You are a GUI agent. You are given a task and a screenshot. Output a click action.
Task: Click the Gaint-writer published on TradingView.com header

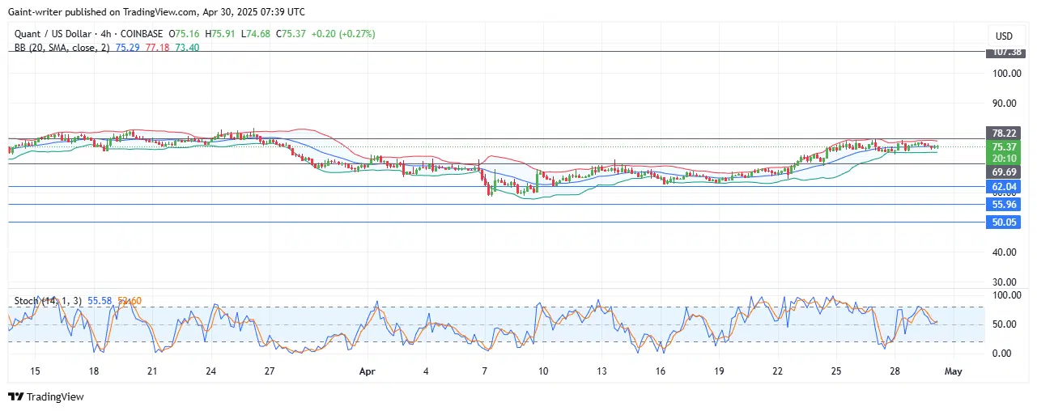[x=156, y=11]
